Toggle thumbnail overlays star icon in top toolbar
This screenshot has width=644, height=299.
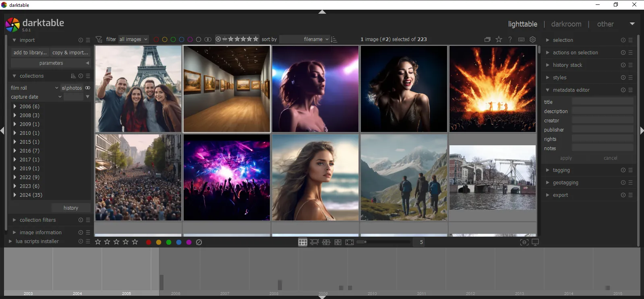coord(499,39)
